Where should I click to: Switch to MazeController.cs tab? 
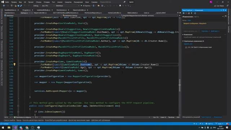[40, 13]
